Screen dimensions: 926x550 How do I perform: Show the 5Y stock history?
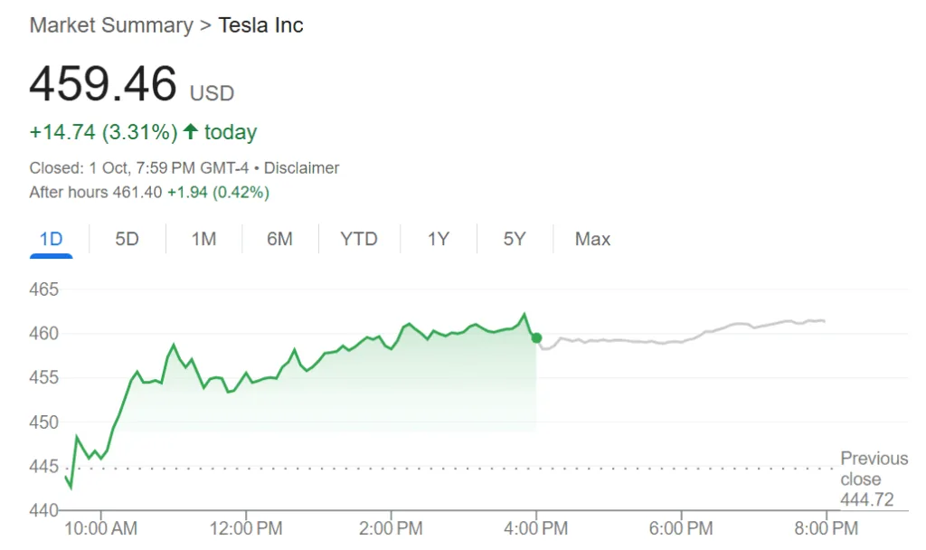click(x=513, y=239)
